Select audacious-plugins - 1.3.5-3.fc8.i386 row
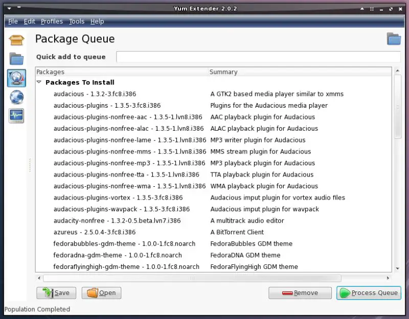409x319 pixels. click(x=214, y=105)
